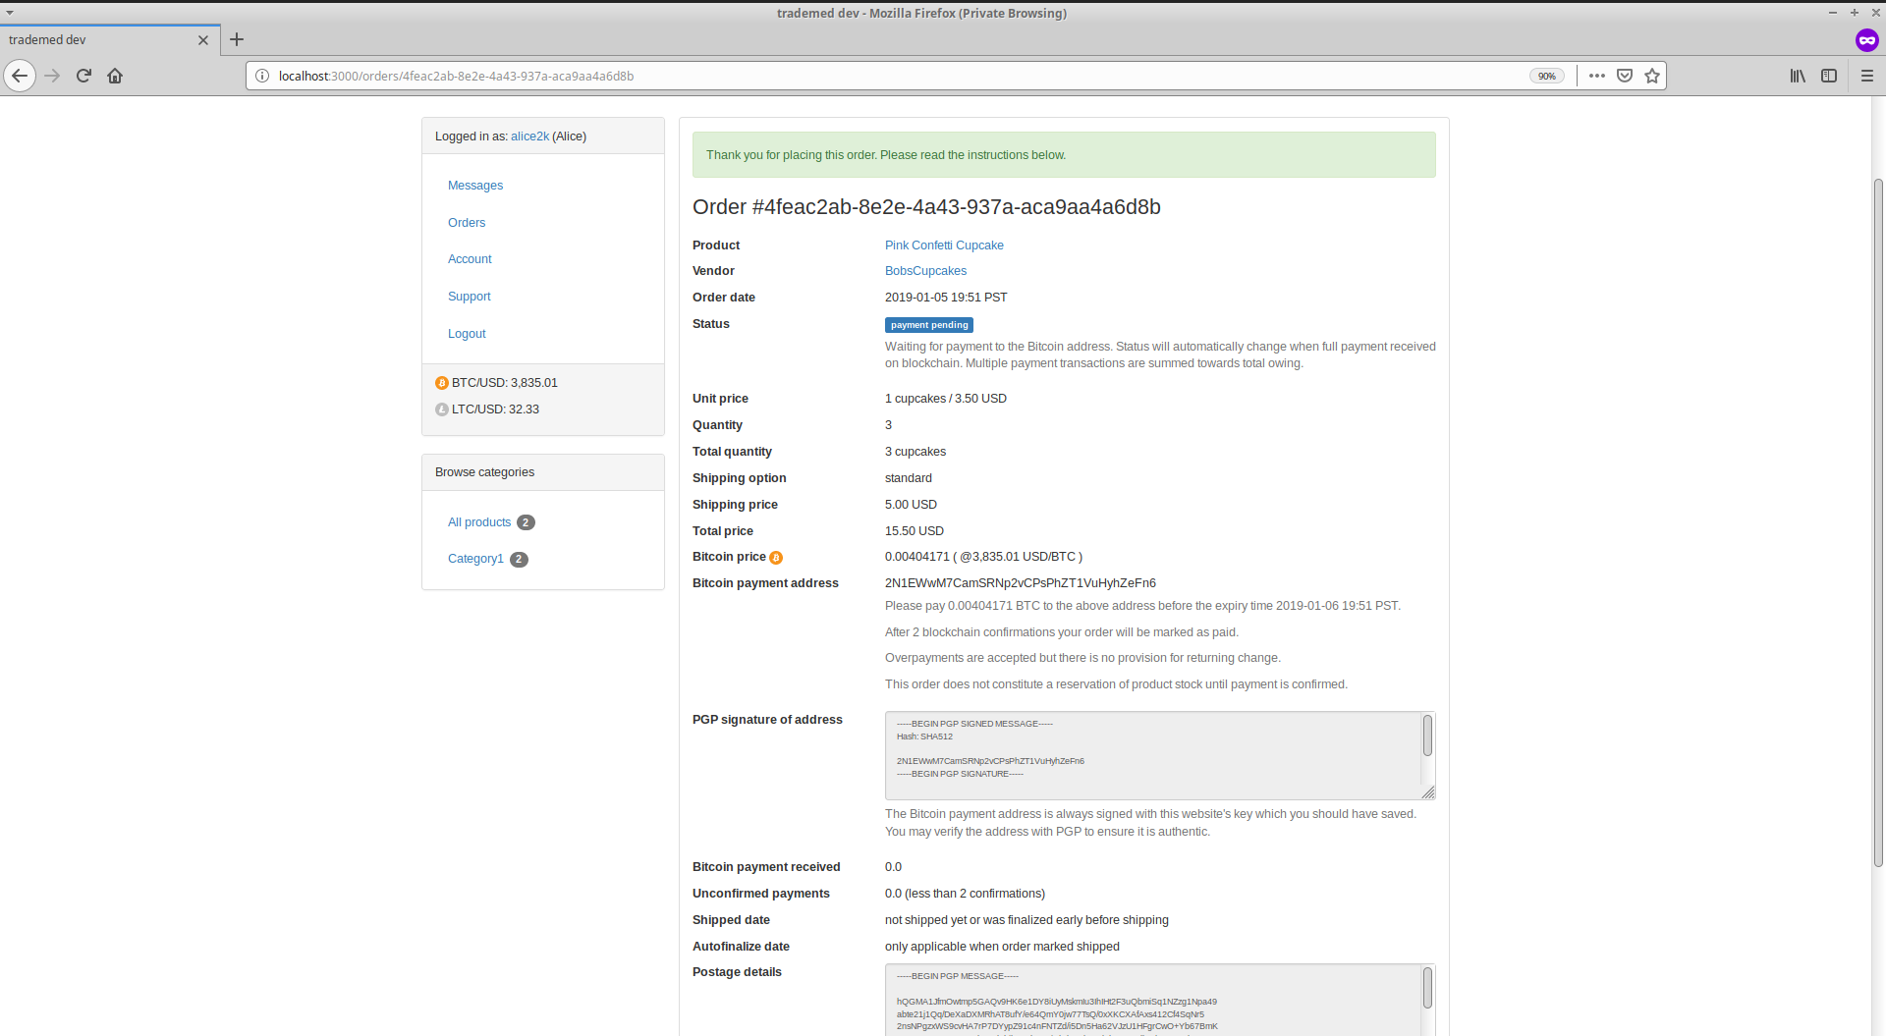Reload the current page

[83, 76]
